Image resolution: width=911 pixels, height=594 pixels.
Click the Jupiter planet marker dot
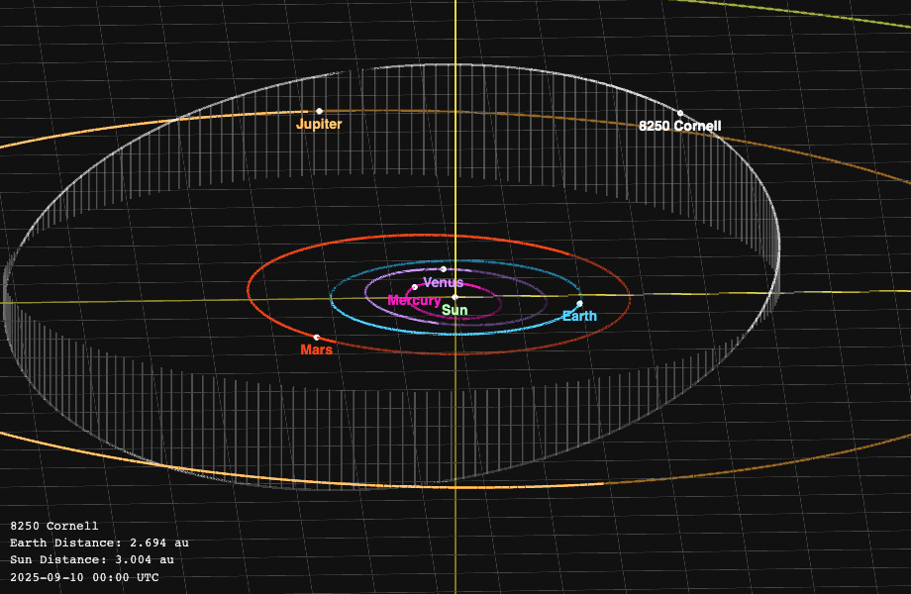pyautogui.click(x=319, y=111)
